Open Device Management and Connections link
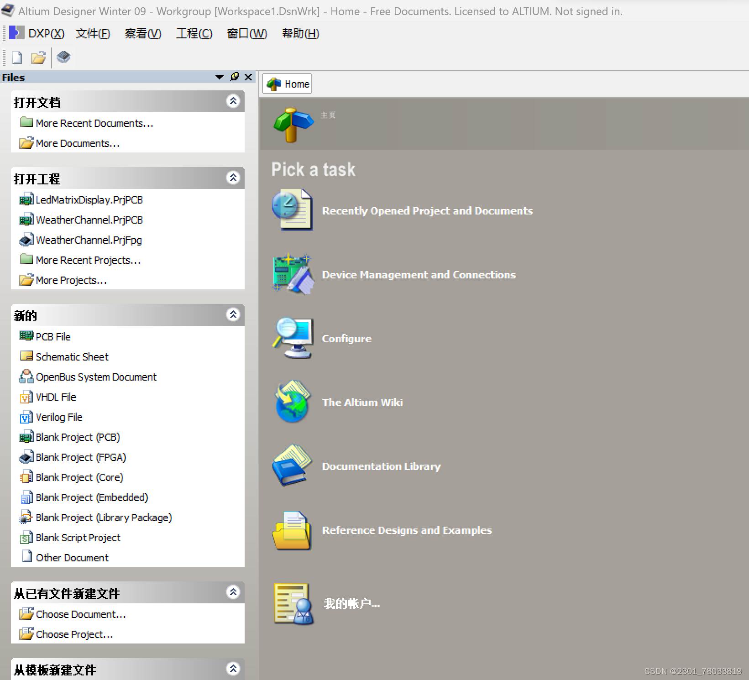Screen dimensions: 749x680 pyautogui.click(x=419, y=275)
